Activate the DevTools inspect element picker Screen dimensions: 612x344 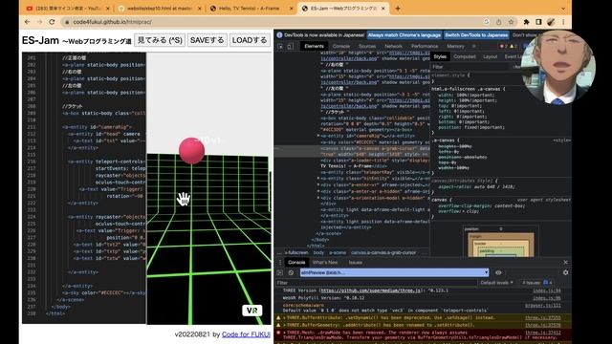(280, 46)
